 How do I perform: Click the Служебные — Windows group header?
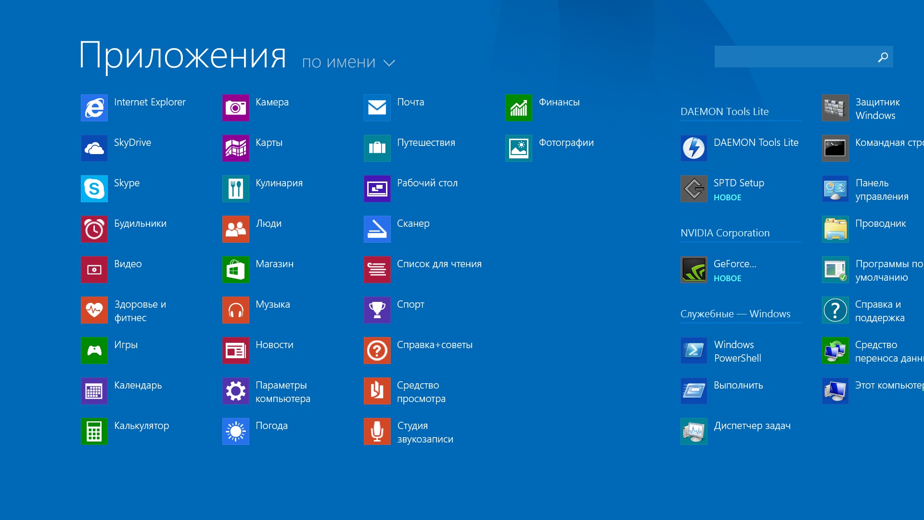tap(735, 314)
